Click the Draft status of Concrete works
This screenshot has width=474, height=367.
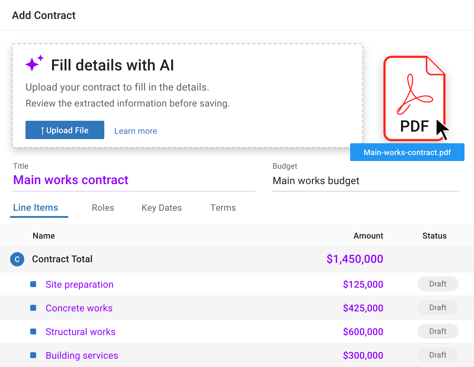[x=438, y=308]
